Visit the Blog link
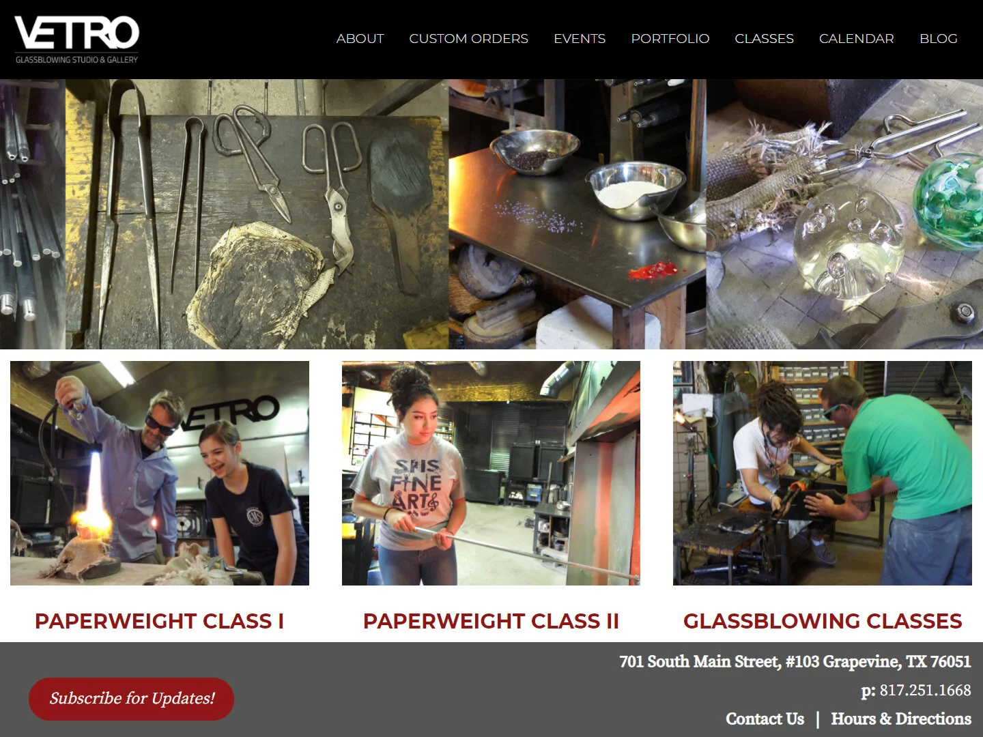Image resolution: width=983 pixels, height=737 pixels. pos(938,39)
